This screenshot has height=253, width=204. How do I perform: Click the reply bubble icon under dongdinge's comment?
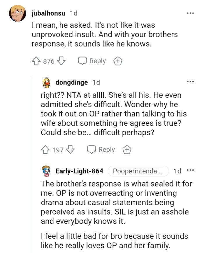coord(92,150)
